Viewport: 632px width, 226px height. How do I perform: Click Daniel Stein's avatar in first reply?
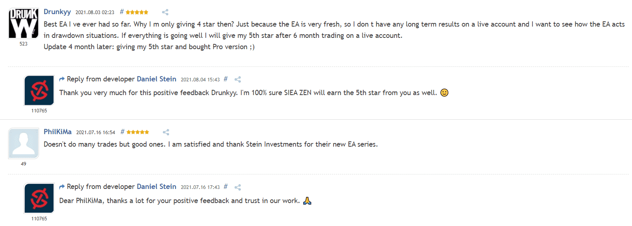(39, 90)
